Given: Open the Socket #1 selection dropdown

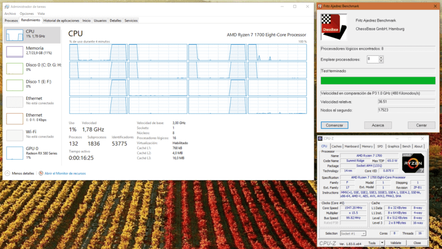Looking at the screenshot, I should [x=353, y=234].
